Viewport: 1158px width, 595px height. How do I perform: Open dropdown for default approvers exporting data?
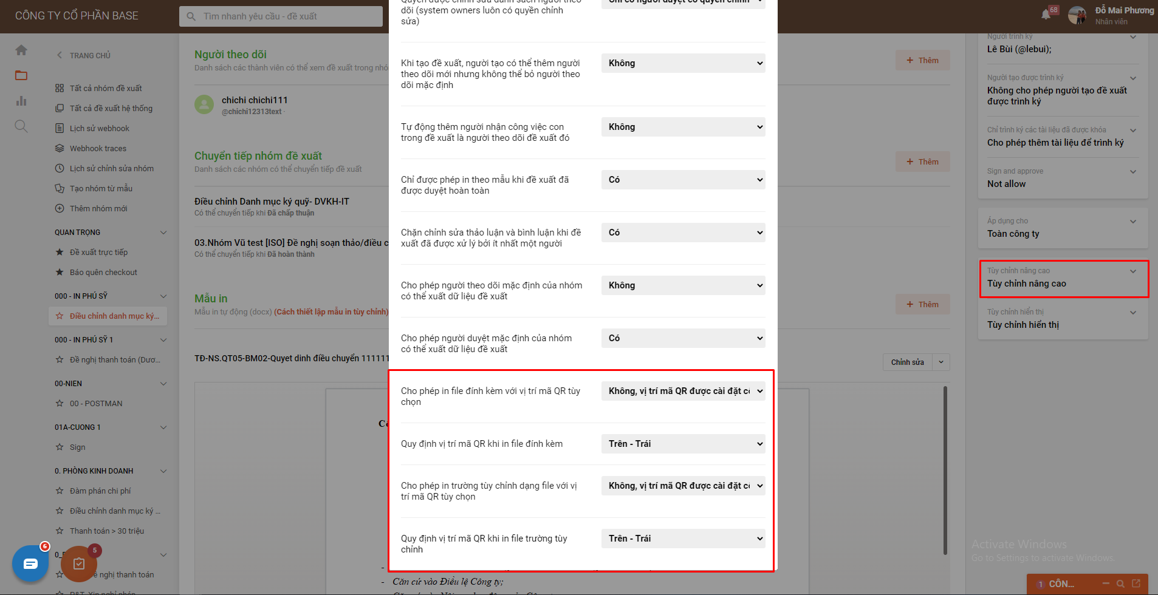coord(683,338)
